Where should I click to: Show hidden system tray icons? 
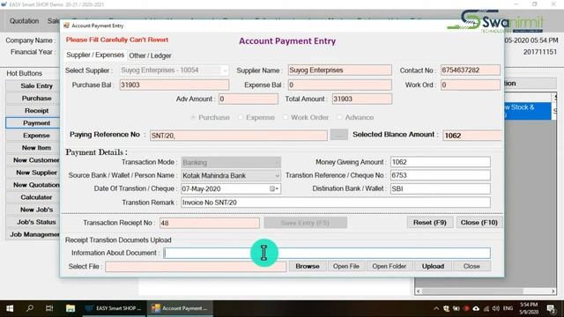(436, 309)
